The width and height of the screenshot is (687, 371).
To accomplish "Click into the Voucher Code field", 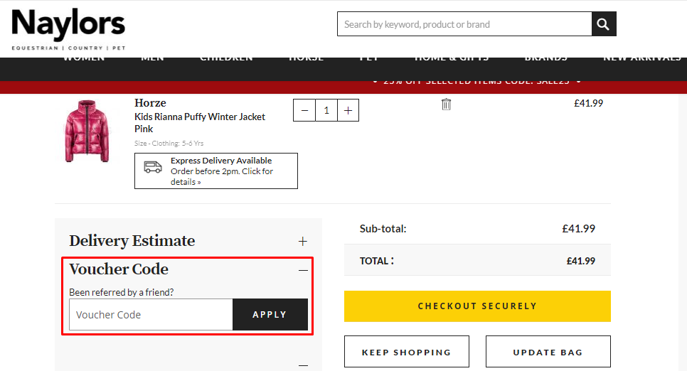I will 151,314.
